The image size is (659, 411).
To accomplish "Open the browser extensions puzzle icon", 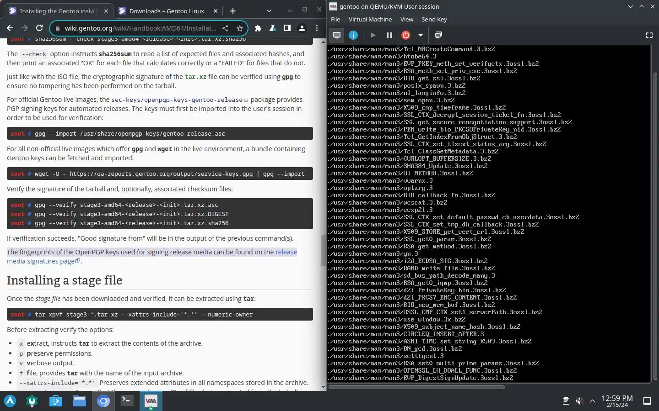I will [x=258, y=28].
